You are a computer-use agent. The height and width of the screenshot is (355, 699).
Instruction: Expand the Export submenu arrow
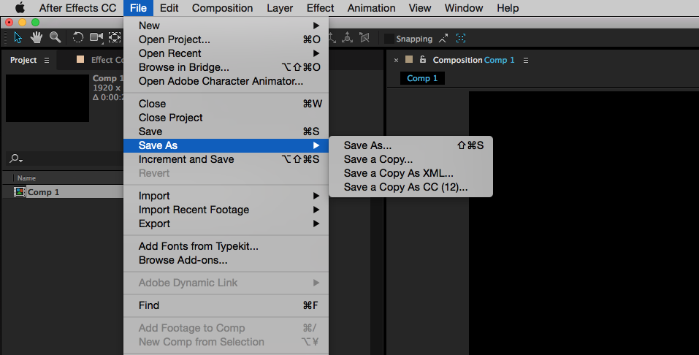coord(316,224)
